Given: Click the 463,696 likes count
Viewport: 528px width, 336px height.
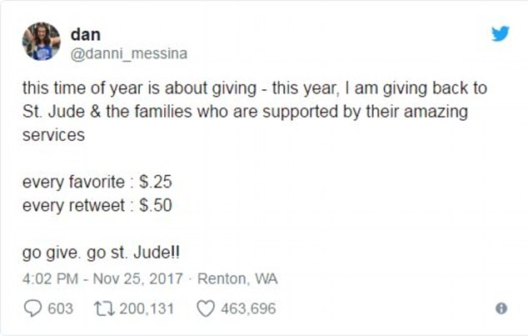Looking at the screenshot, I should point(248,308).
